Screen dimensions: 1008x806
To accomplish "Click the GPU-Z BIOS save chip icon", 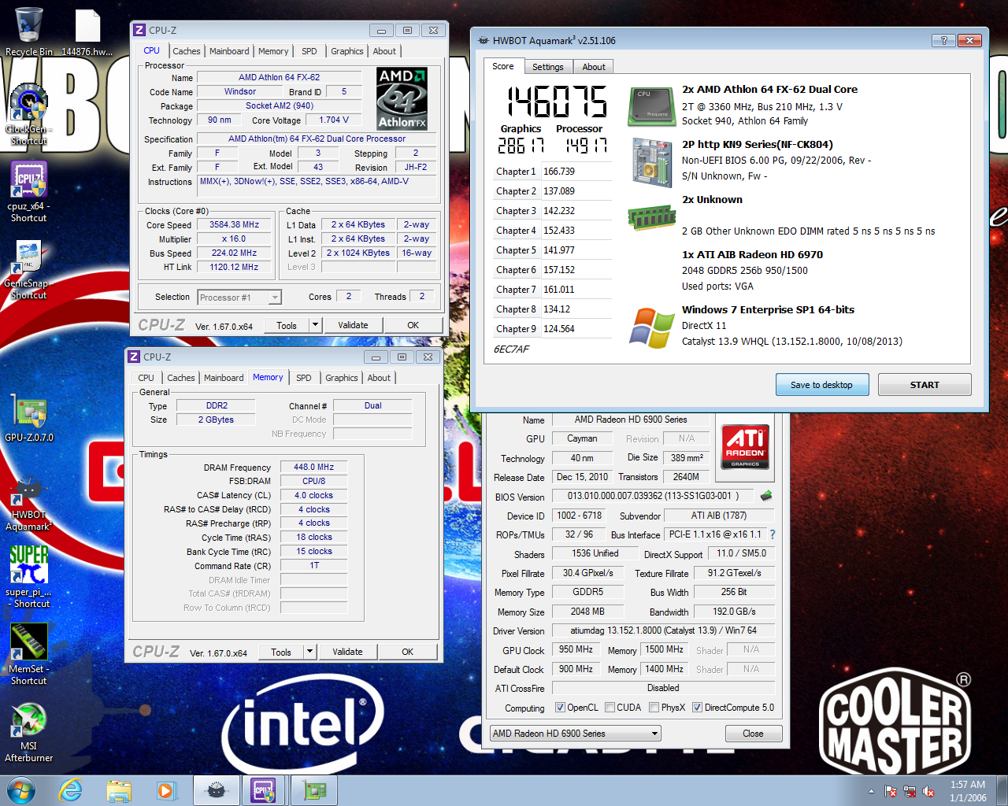I will point(765,496).
